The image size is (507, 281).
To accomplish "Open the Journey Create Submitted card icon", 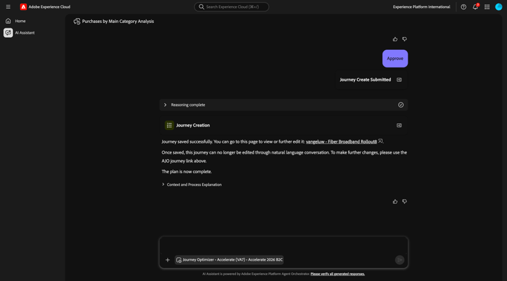I will (400, 80).
